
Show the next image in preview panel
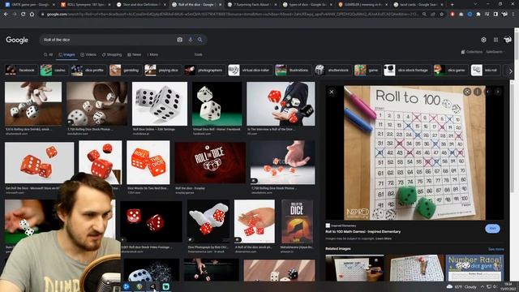(497, 92)
